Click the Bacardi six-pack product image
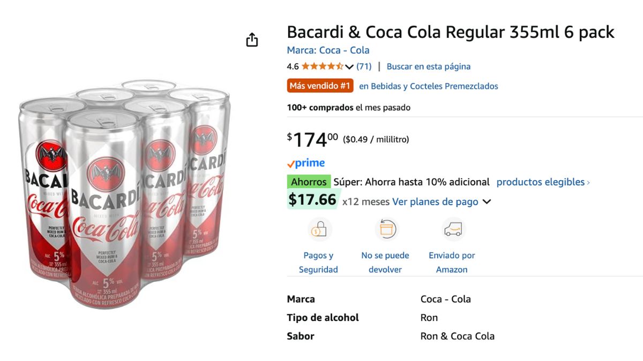Screen dimensions: 643x361 coord(124,194)
